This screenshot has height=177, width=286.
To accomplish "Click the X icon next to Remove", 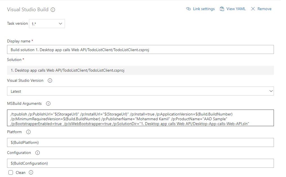I will (x=253, y=9).
